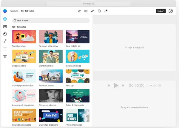The width and height of the screenshot is (179, 128).
Task: Click the invideo.io address bar
Action: 89,4
